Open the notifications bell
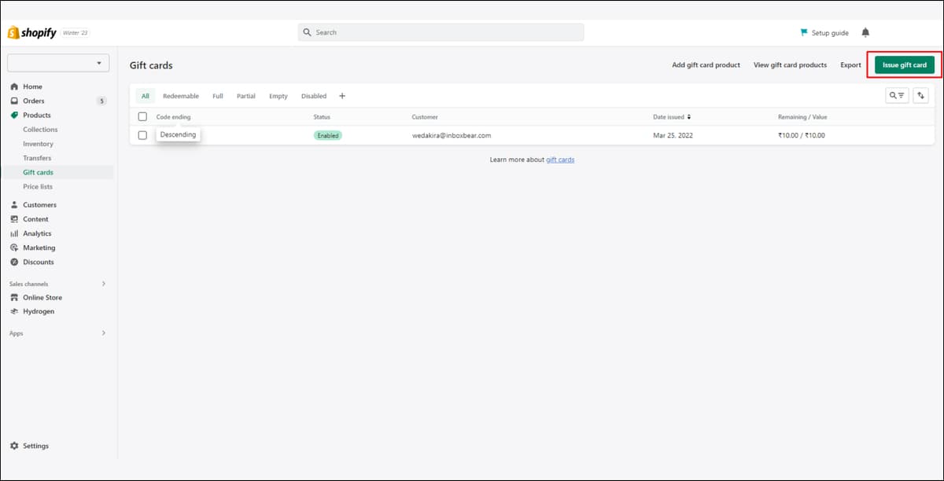Screen dimensions: 944x481 [865, 32]
